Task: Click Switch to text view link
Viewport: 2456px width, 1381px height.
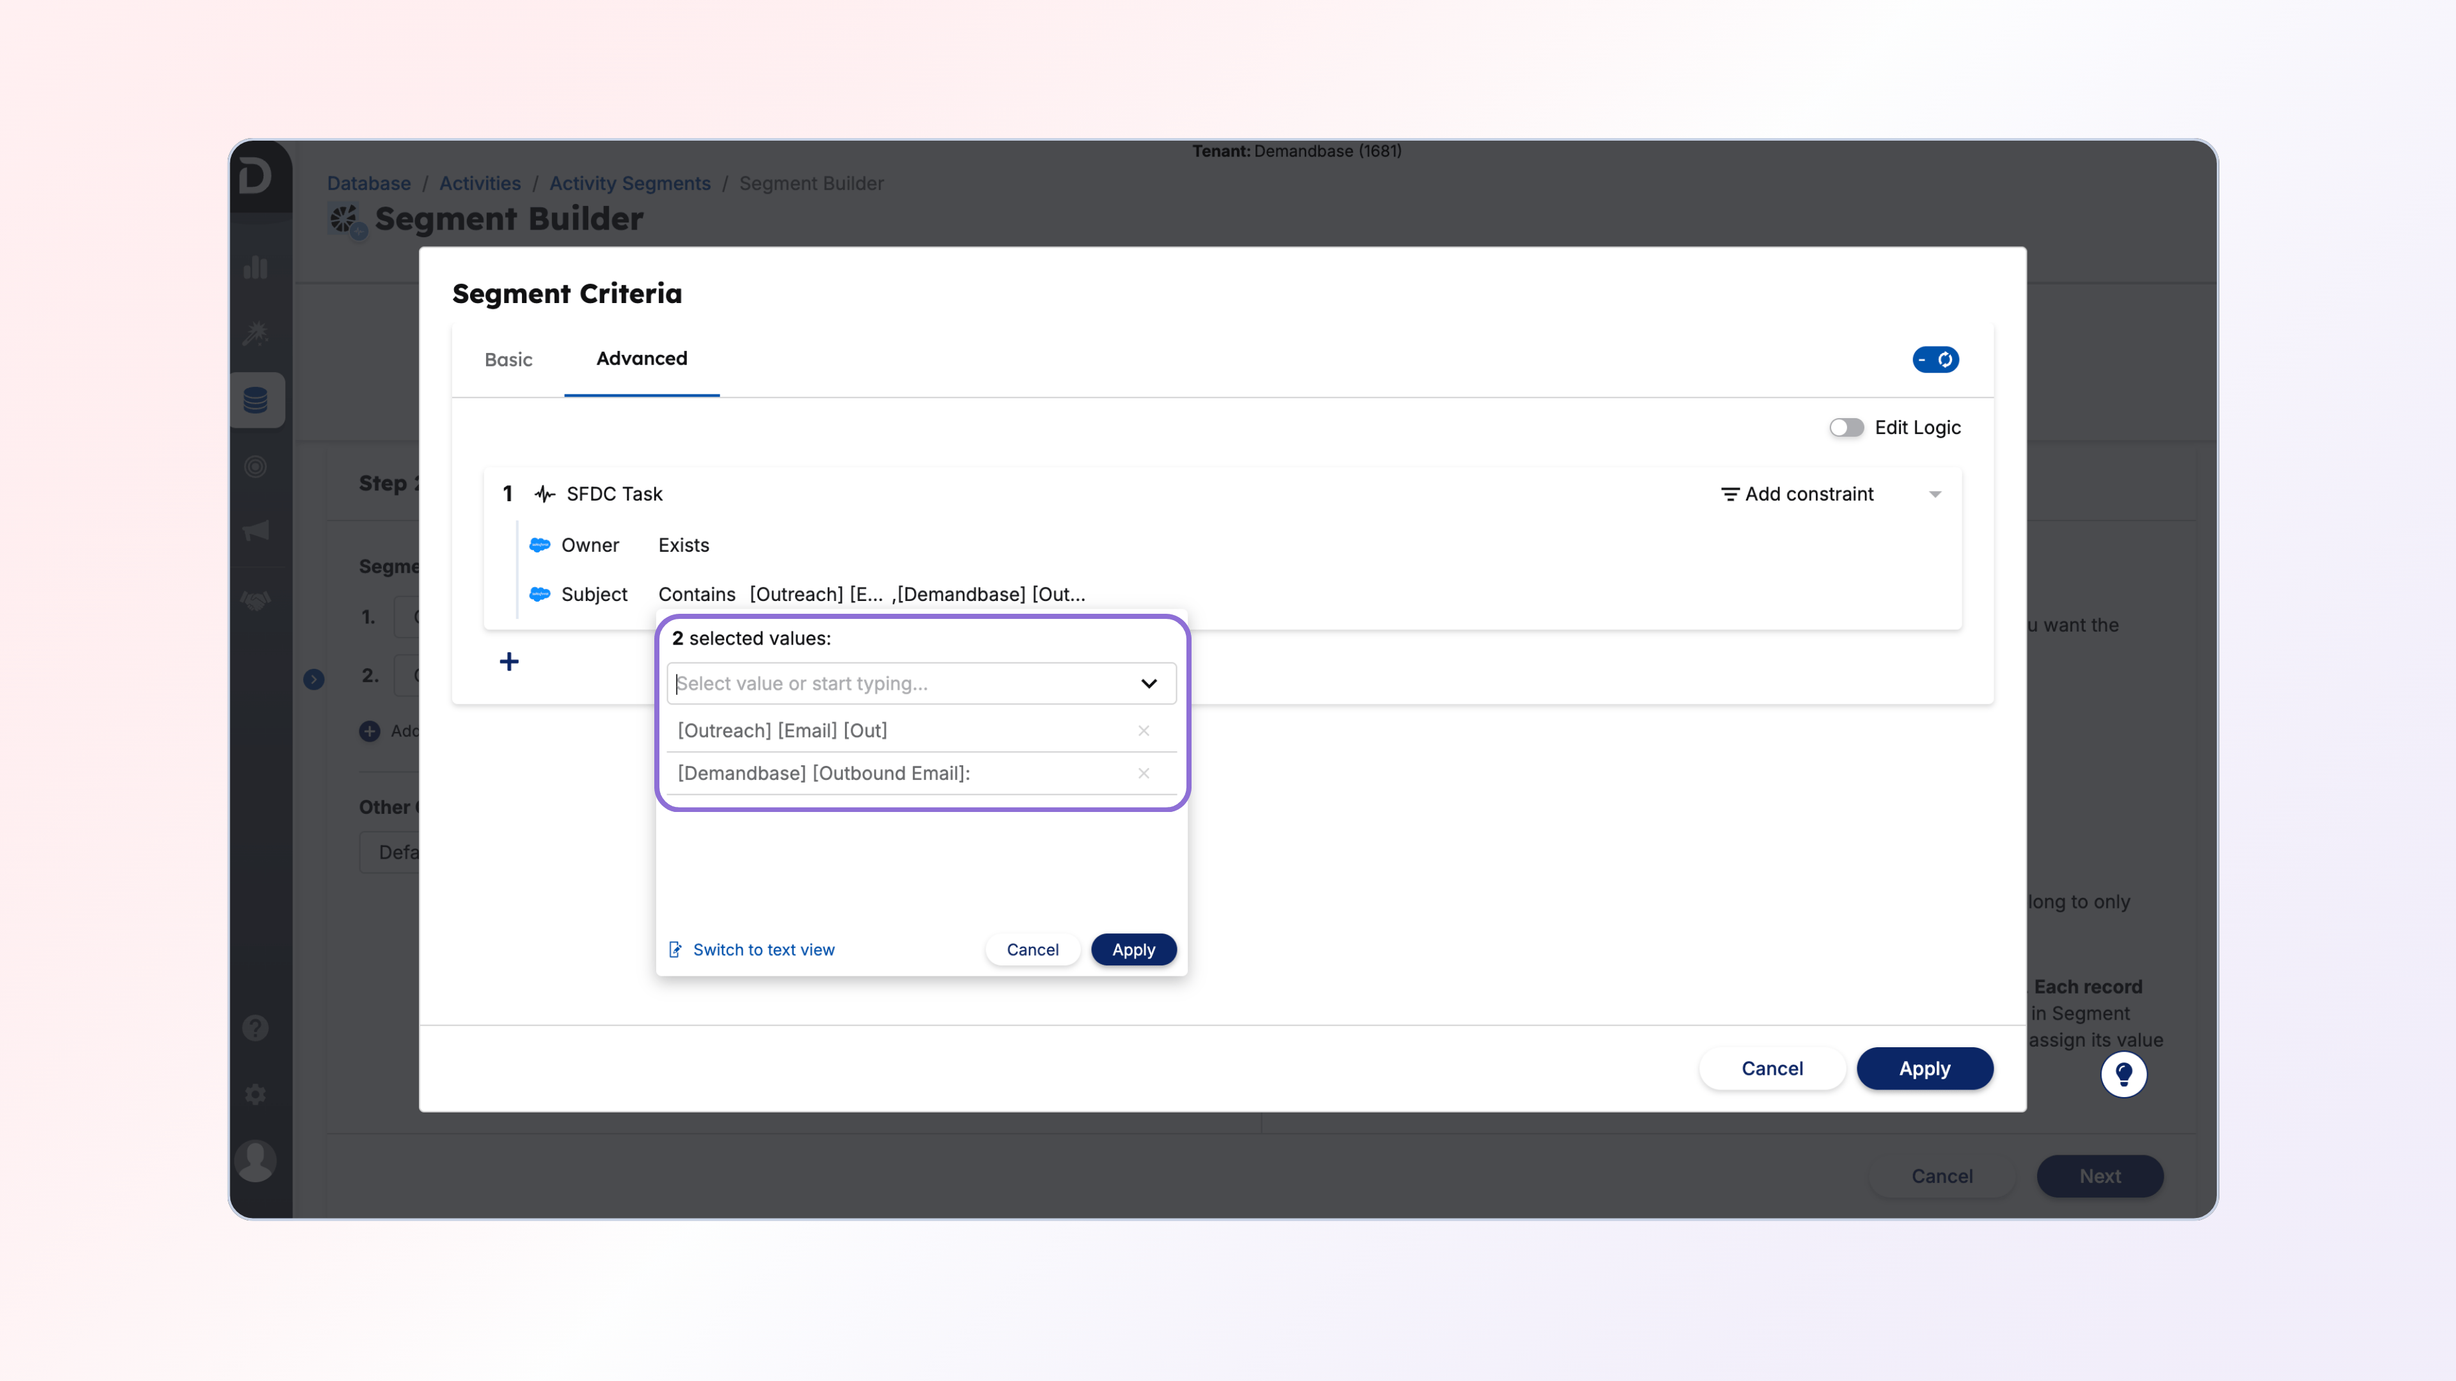Action: [763, 949]
